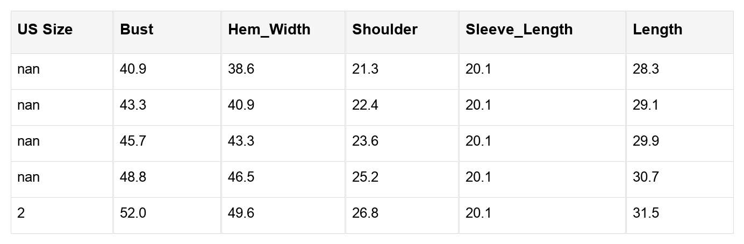
Task: Select the Hem_Width value 49.6
Action: point(241,213)
